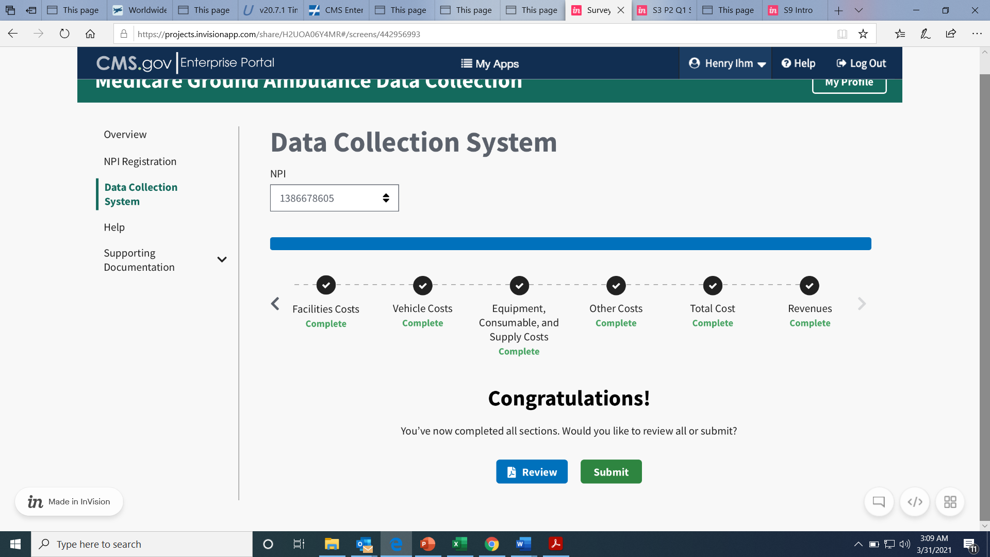The width and height of the screenshot is (990, 557).
Task: Open the InVision all screens grid icon
Action: (x=950, y=502)
